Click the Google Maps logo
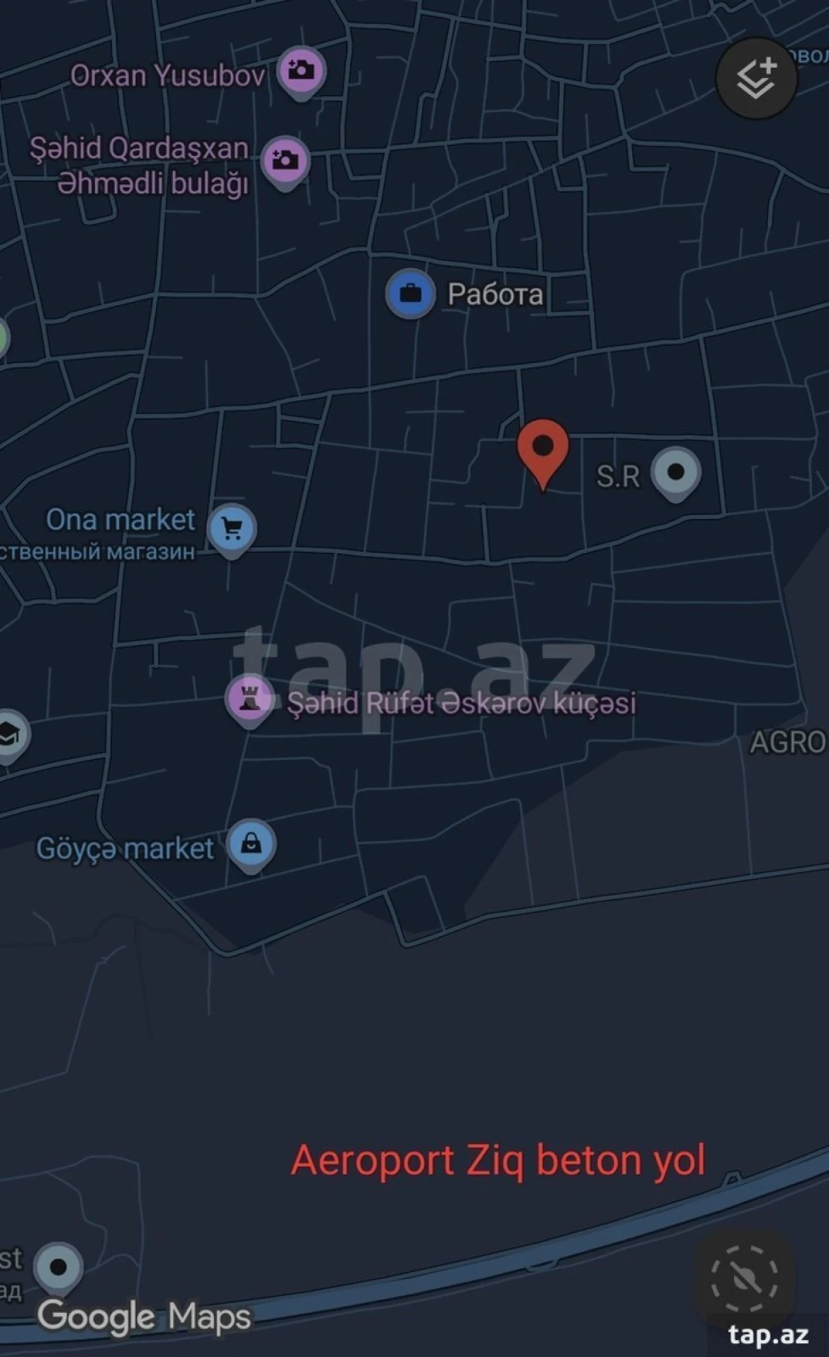The height and width of the screenshot is (1357, 829). pyautogui.click(x=144, y=1317)
